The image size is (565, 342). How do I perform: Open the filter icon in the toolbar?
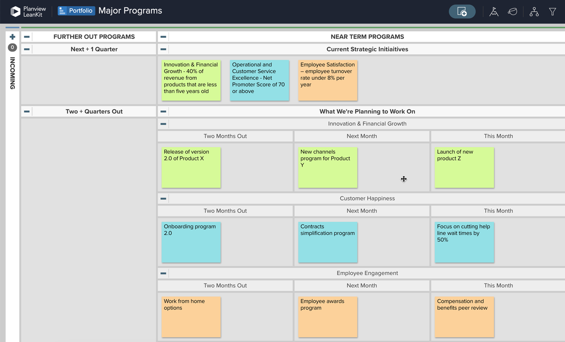(552, 12)
